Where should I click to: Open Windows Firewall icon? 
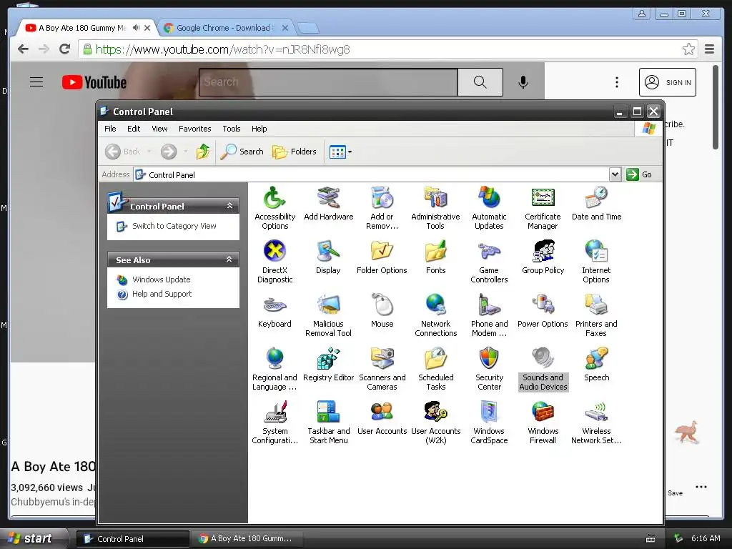(x=543, y=423)
